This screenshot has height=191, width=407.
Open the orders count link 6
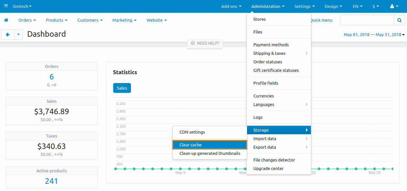(x=52, y=77)
